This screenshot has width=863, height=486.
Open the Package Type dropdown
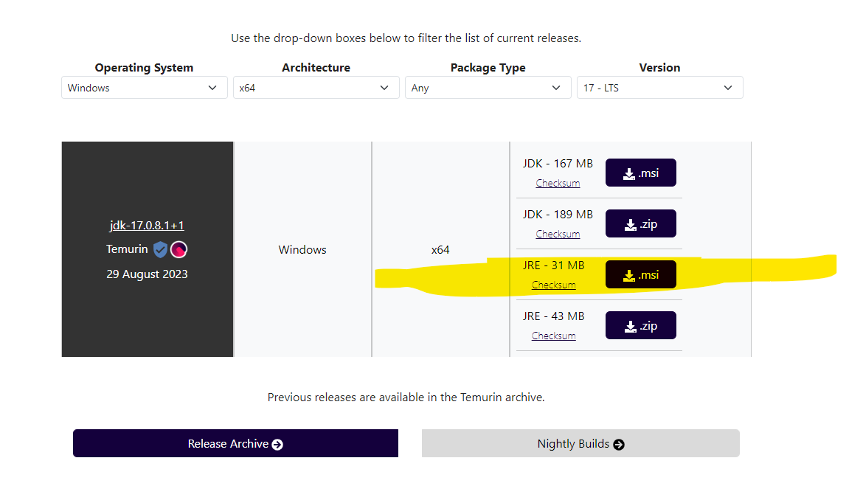point(488,88)
